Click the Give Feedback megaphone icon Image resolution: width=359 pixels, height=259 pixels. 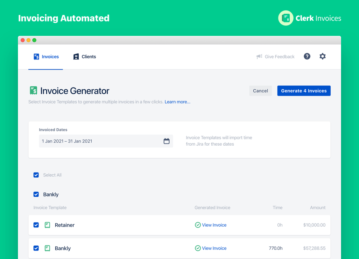click(259, 56)
